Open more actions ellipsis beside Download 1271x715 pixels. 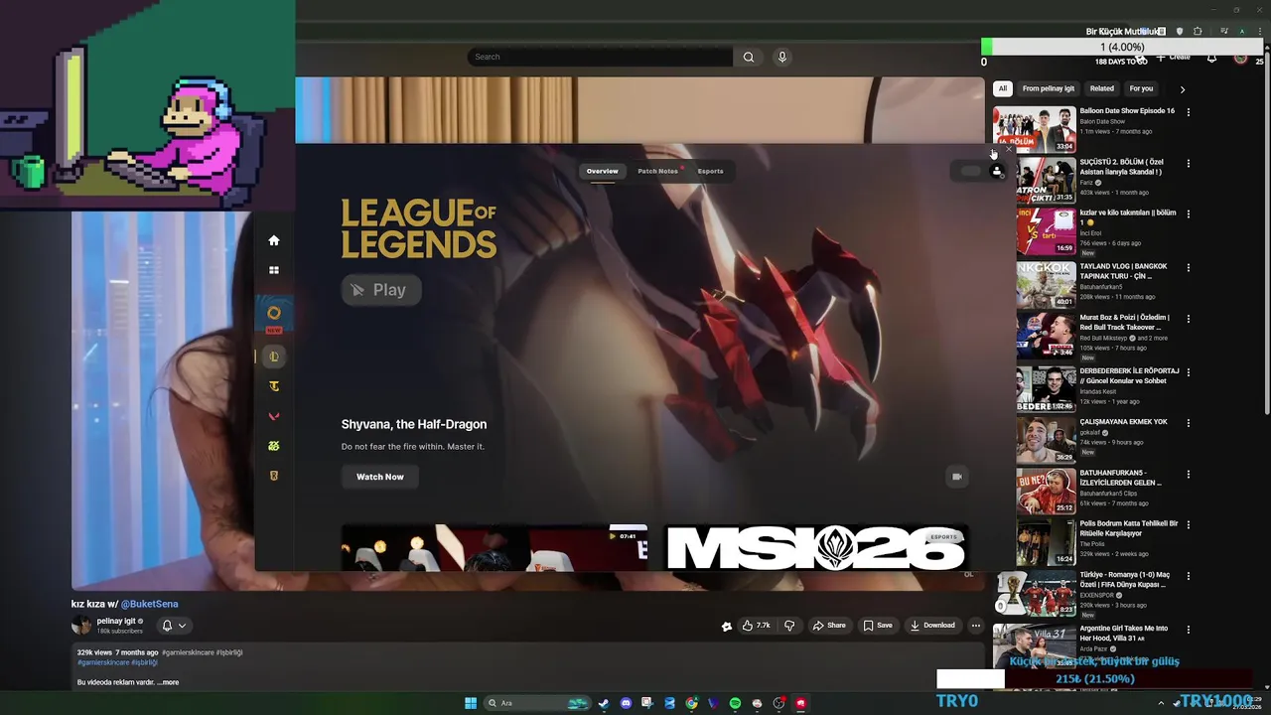pos(976,626)
